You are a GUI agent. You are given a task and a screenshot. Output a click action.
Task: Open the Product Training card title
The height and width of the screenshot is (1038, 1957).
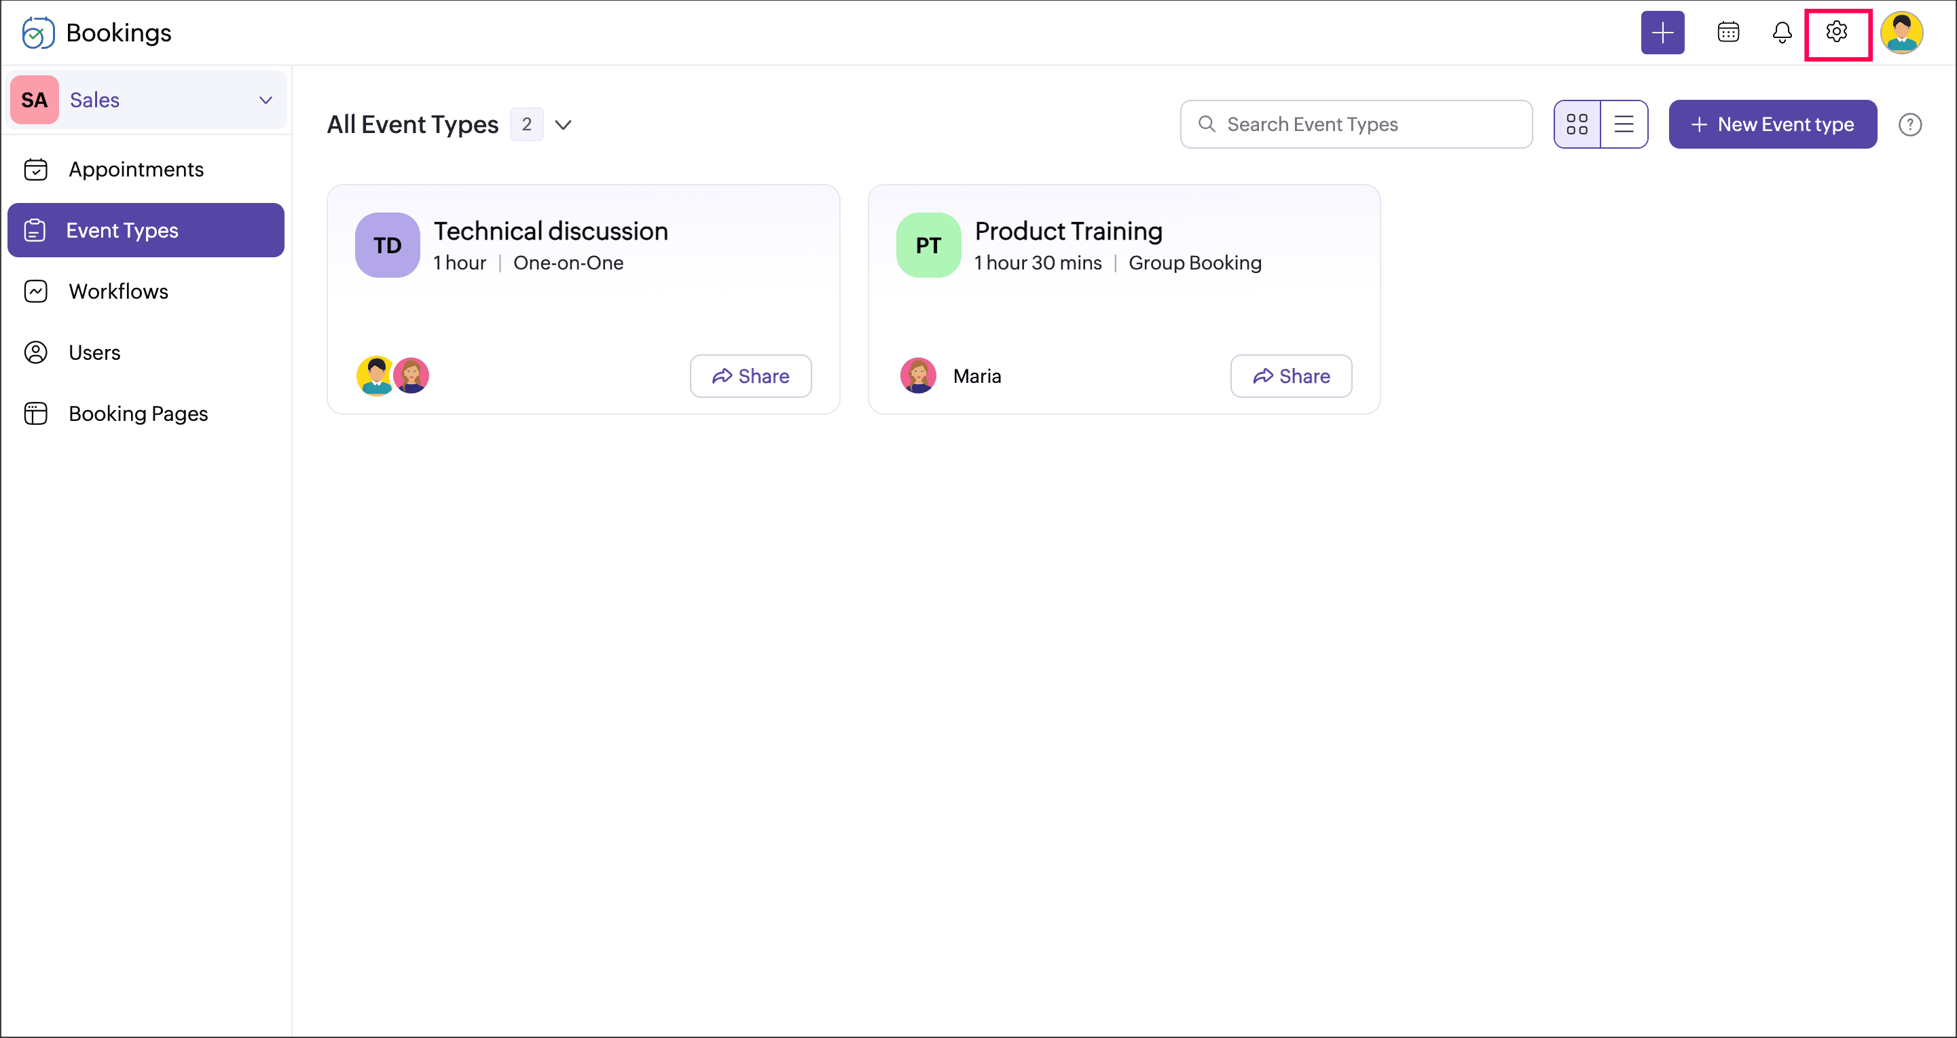pos(1068,231)
